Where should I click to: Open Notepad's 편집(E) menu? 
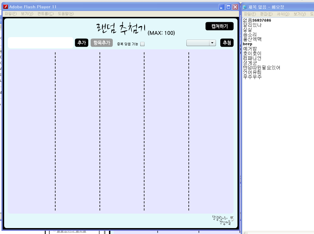tap(266, 14)
